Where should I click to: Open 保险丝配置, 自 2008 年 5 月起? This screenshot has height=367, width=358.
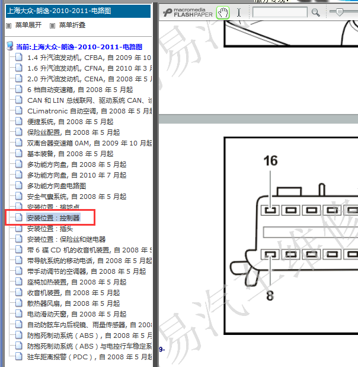pyautogui.click(x=73, y=132)
